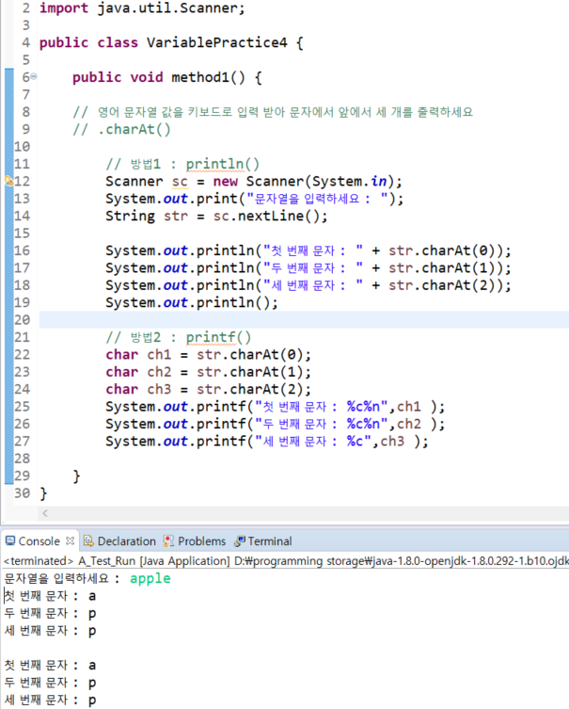Collapse method1 using fold marker at line 6
The height and width of the screenshot is (709, 569).
point(34,77)
